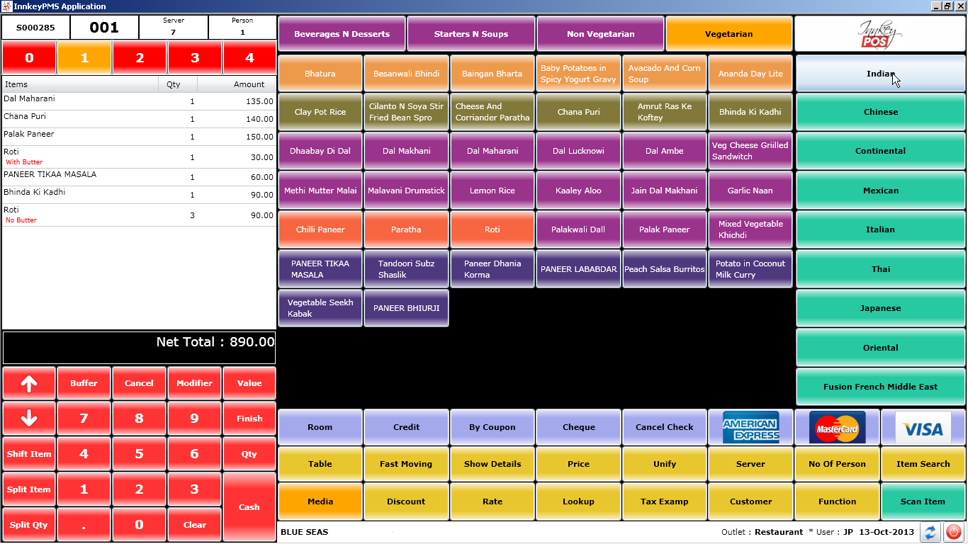Add Dal Makhani to the order
Screen dimensions: 968x544
(406, 151)
